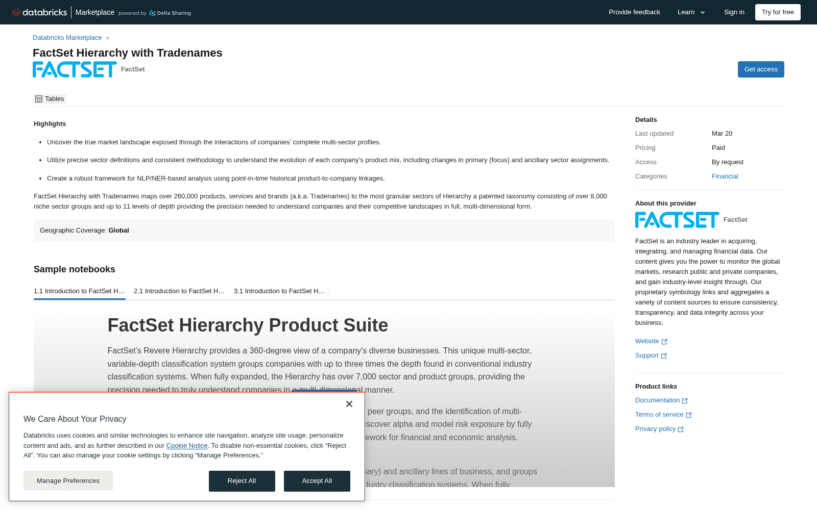Click the Product links heading

pos(656,387)
